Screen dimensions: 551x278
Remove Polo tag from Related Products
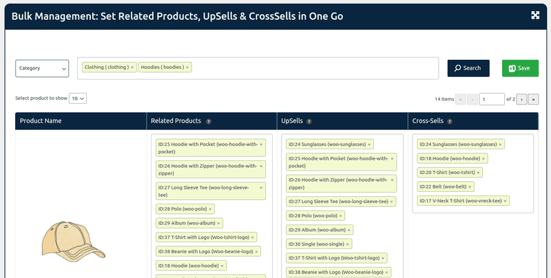(210, 208)
